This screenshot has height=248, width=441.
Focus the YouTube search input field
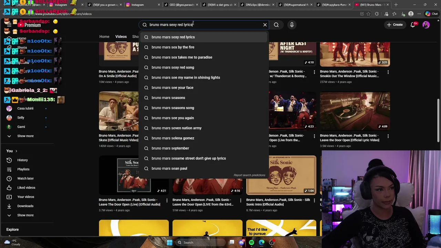click(203, 25)
